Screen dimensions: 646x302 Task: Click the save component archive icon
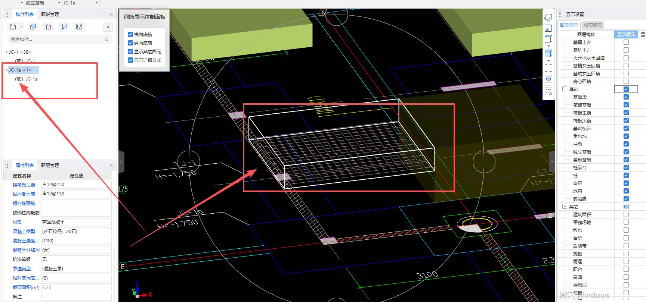coord(79,27)
